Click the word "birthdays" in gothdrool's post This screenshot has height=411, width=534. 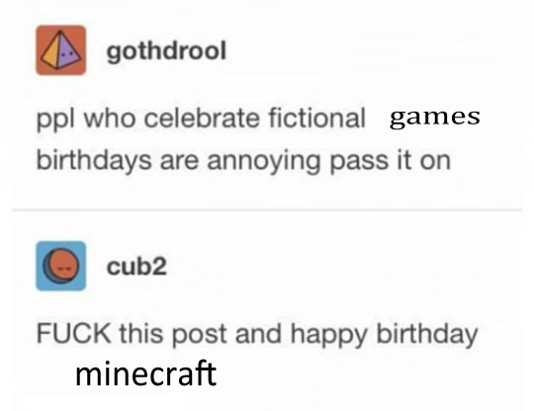pyautogui.click(x=94, y=161)
